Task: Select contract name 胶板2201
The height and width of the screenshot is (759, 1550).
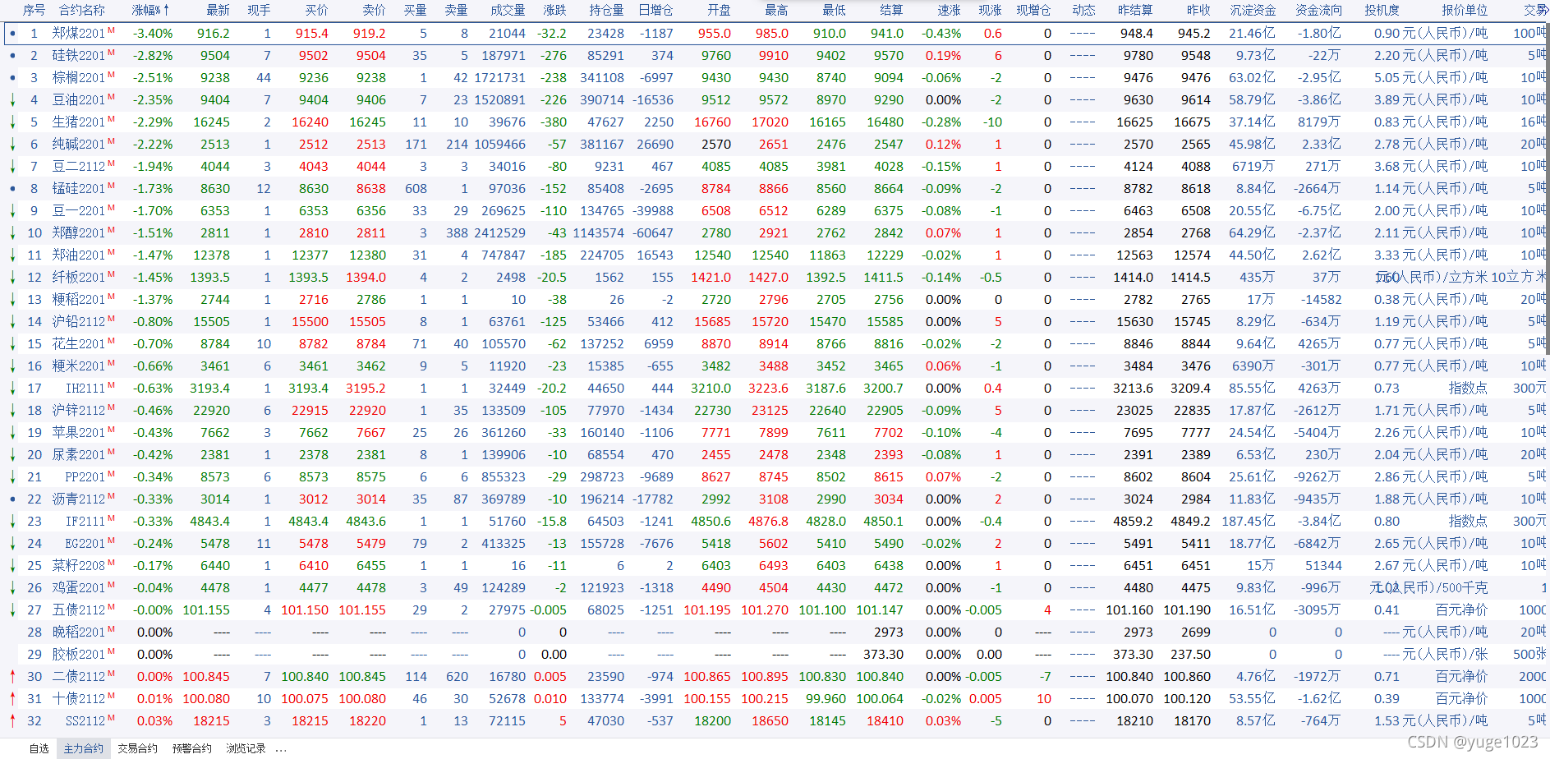Action: [x=79, y=655]
